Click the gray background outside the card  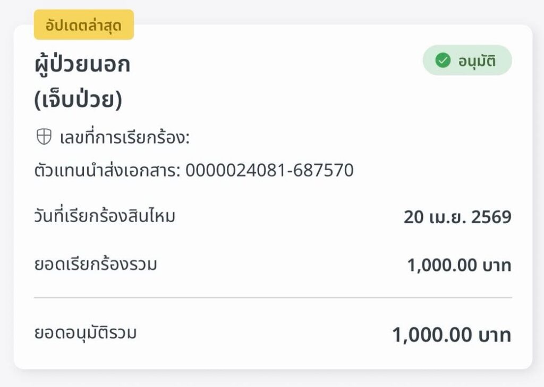[x=272, y=379]
